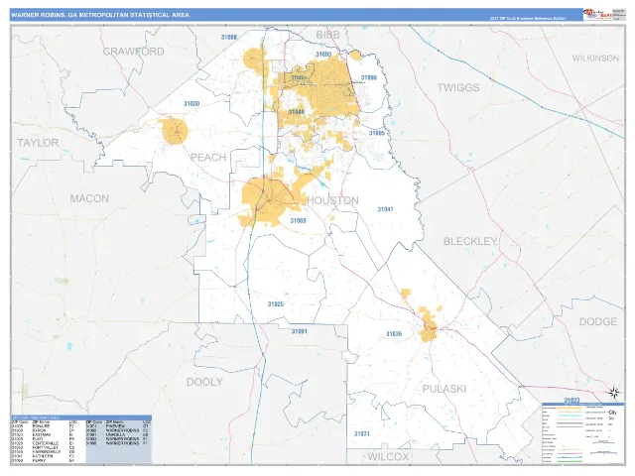The image size is (635, 476).
Task: Click ZIP code 31069 label
Action: click(298, 220)
